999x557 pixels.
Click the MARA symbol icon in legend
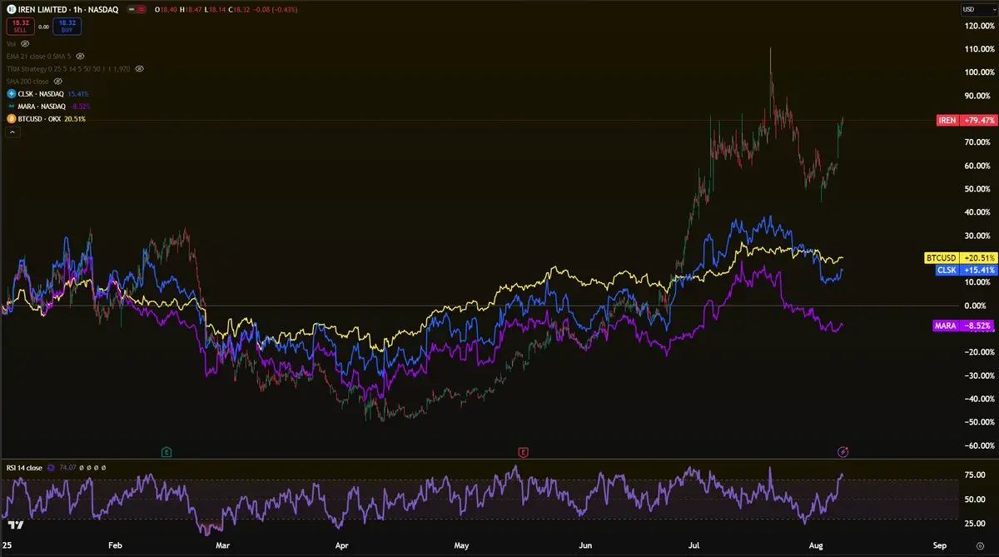tap(12, 107)
